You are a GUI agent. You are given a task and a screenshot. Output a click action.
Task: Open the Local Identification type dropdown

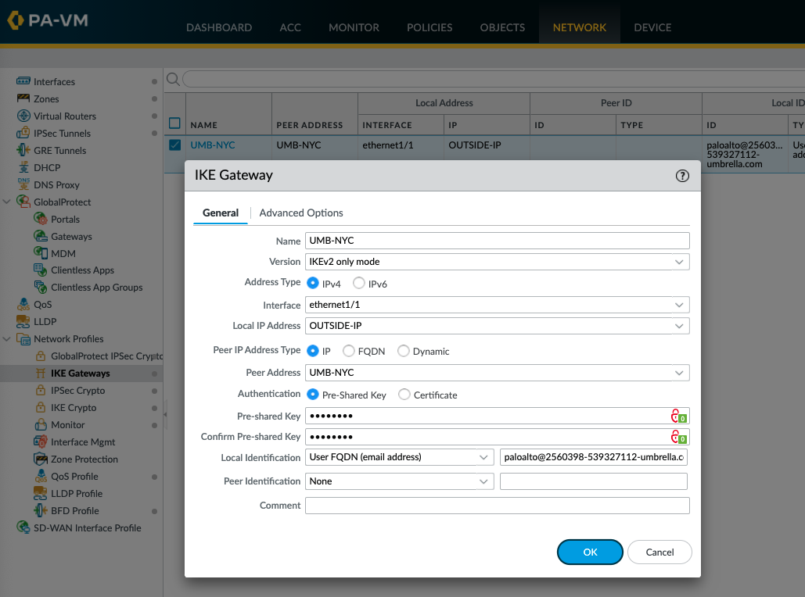pyautogui.click(x=483, y=457)
